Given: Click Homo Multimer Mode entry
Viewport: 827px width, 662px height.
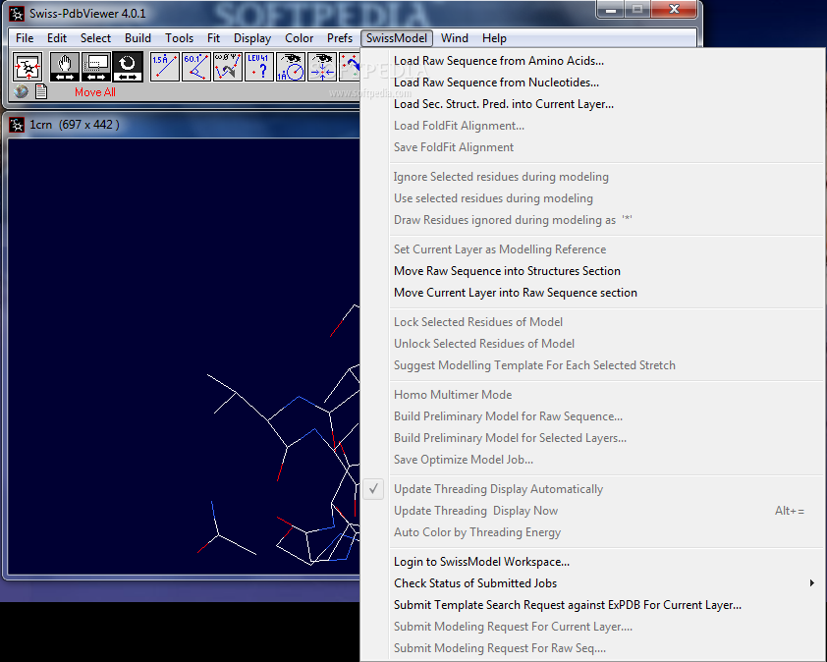Looking at the screenshot, I should point(592,395).
